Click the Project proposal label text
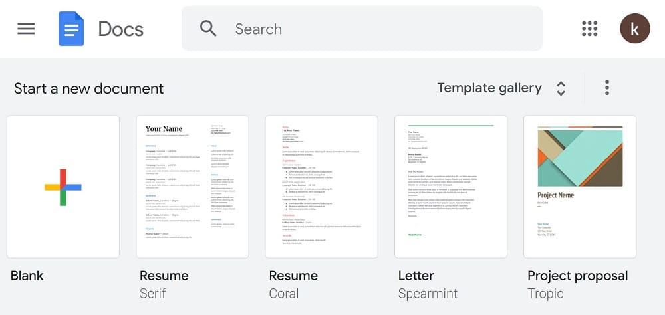 [578, 276]
